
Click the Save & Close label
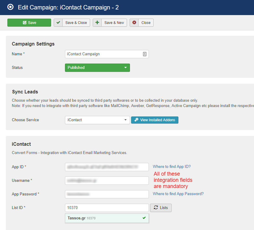point(76,22)
